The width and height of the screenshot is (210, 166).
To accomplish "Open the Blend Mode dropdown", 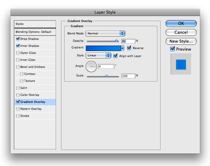I will click(105, 34).
